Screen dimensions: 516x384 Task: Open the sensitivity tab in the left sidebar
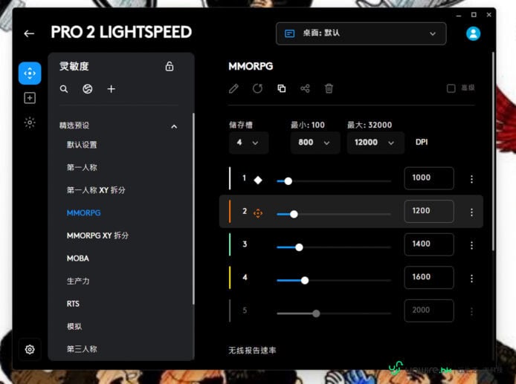click(x=30, y=74)
